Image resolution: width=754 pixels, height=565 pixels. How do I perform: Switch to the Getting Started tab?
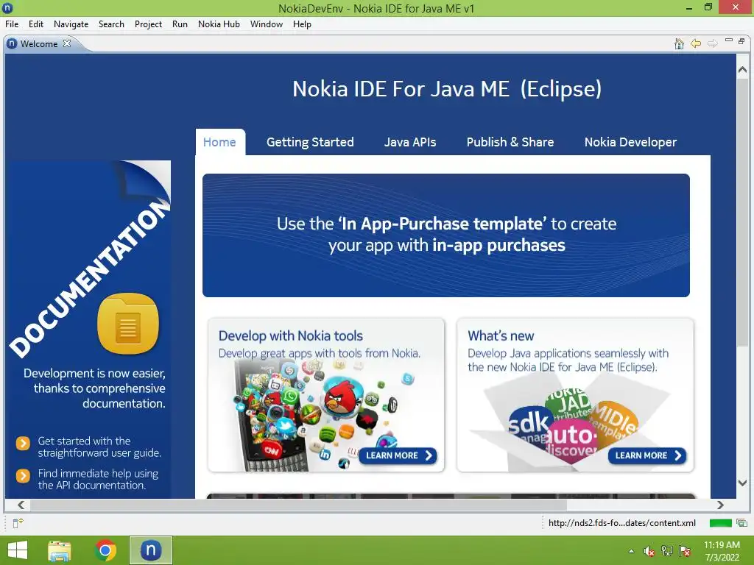pyautogui.click(x=310, y=142)
